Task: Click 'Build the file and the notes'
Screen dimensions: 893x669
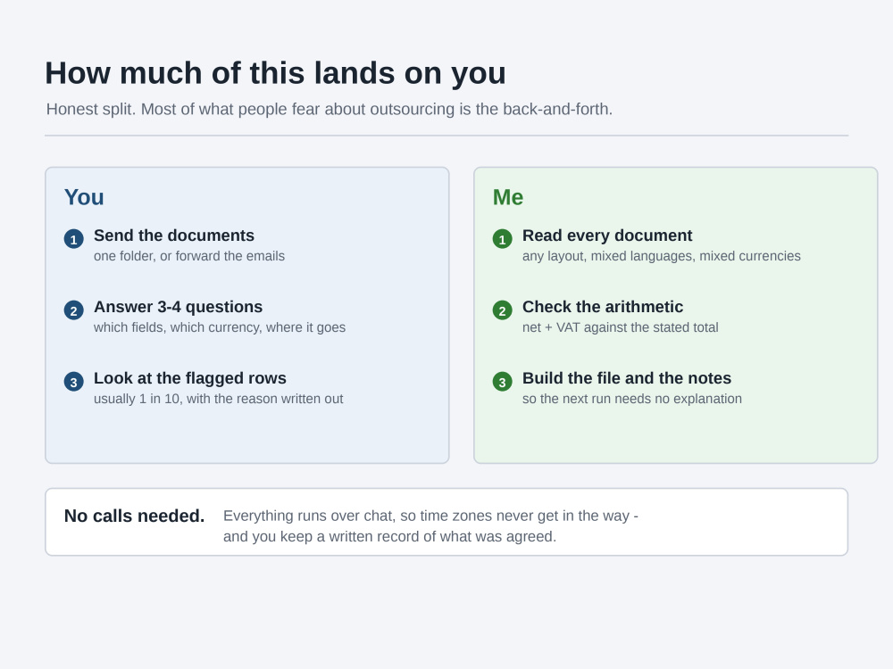Action: (x=627, y=378)
